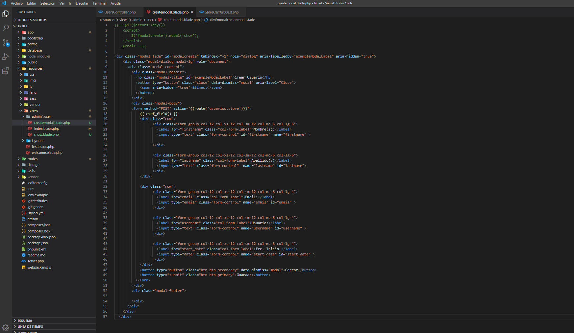The image size is (574, 333).
Task: Open the Search view icon
Action: coord(6,28)
